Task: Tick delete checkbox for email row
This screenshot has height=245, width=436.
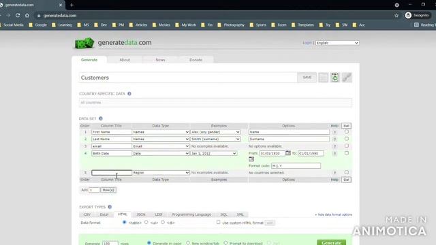Action: (x=347, y=146)
